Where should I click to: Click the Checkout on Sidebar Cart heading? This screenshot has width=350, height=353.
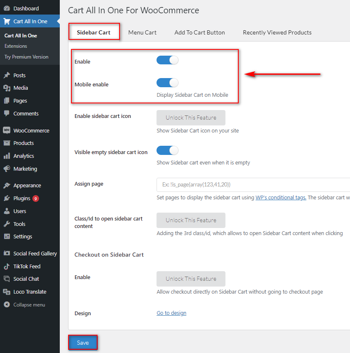[109, 255]
